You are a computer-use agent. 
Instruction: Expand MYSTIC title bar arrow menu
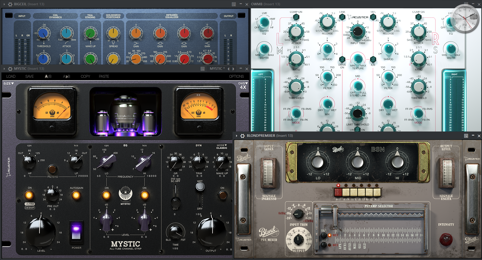pyautogui.click(x=4, y=69)
